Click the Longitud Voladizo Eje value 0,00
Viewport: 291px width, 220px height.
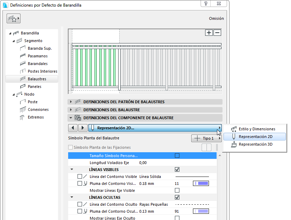(143, 163)
